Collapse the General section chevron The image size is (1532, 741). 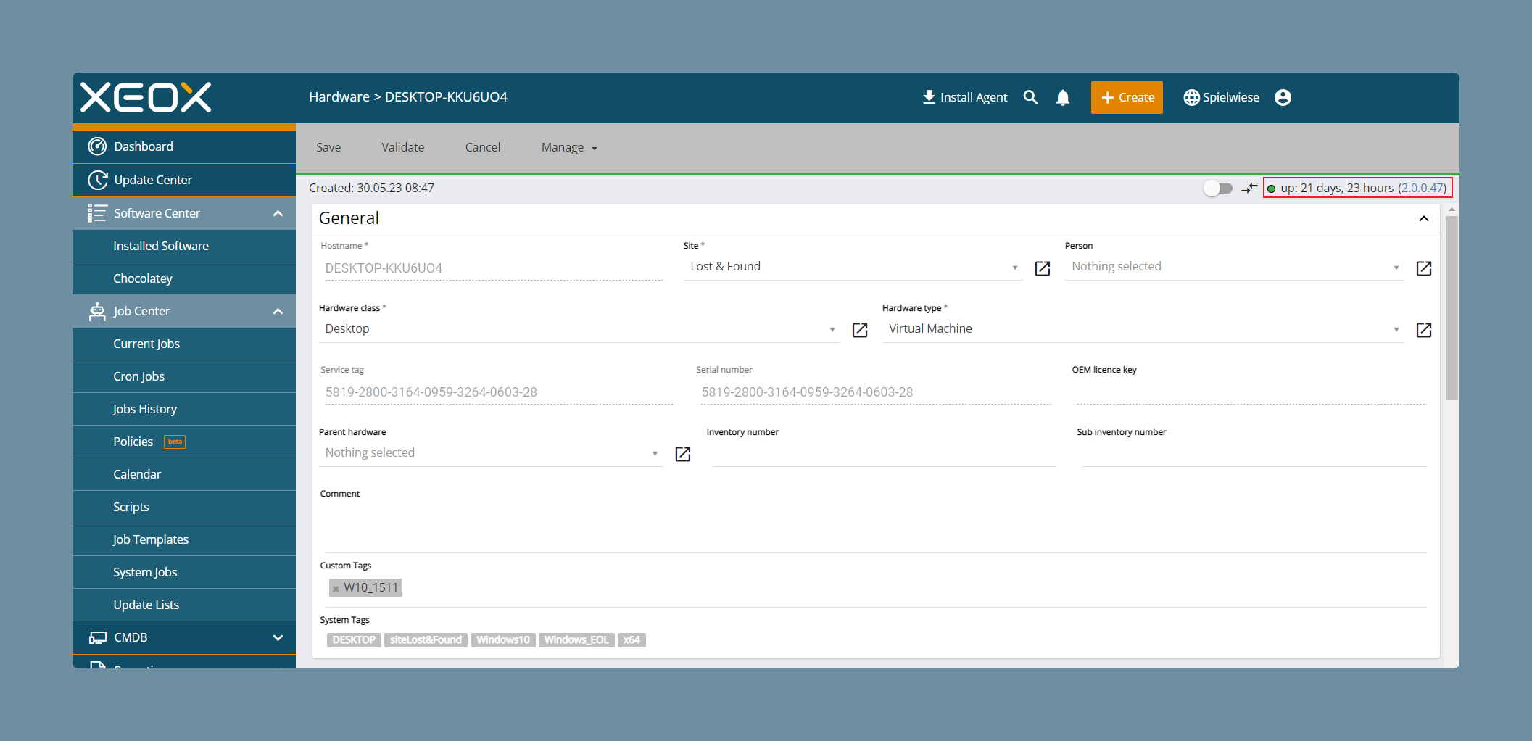click(1424, 219)
